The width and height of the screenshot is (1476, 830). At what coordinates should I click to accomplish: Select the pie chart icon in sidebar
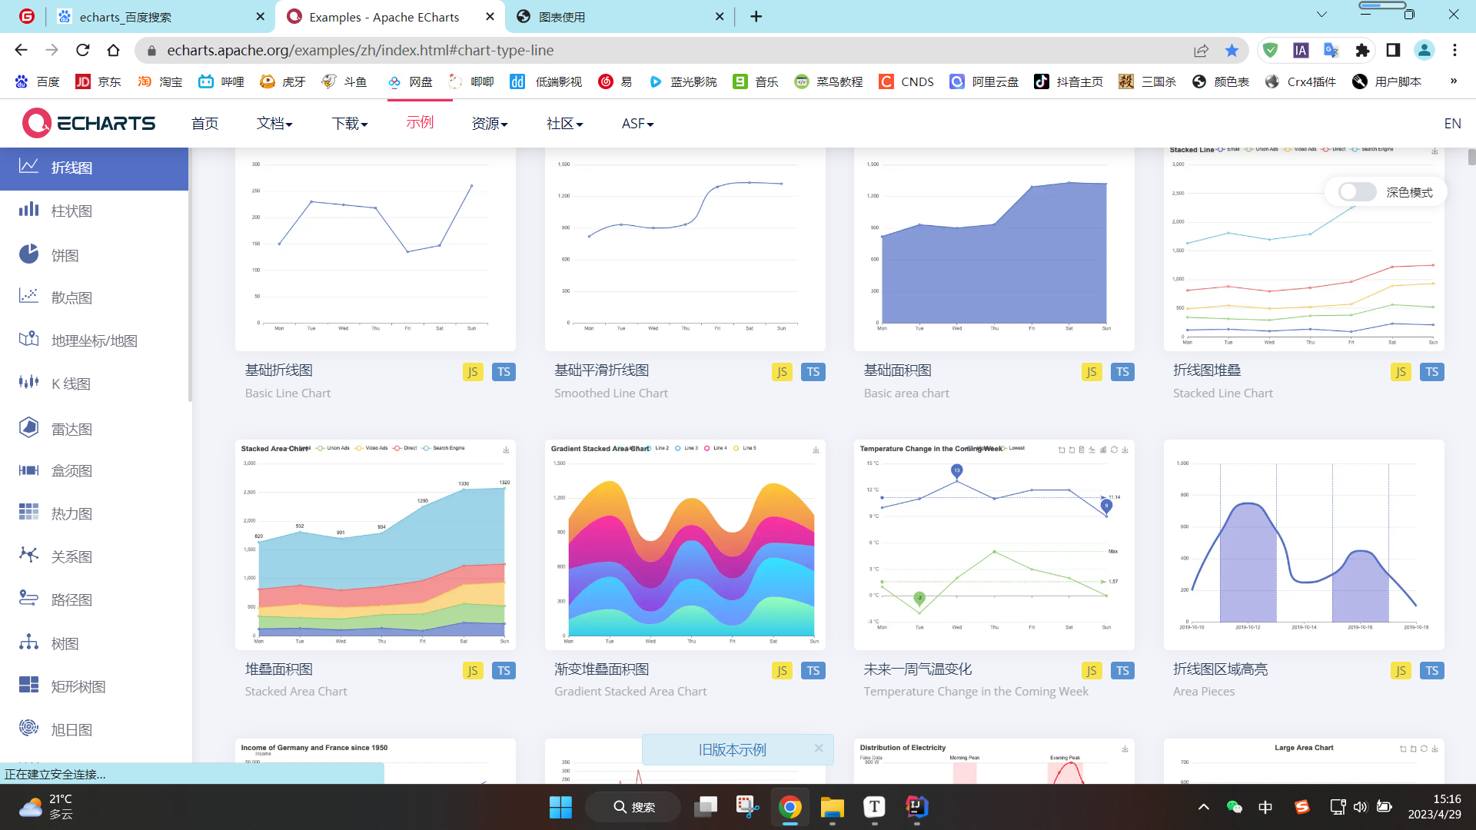pos(28,254)
